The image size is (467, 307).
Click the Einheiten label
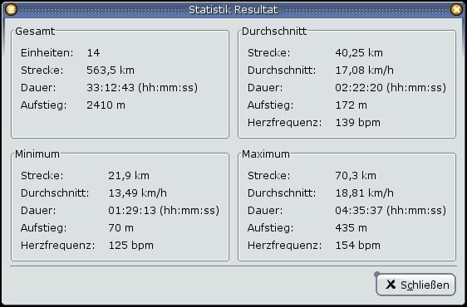coord(47,53)
